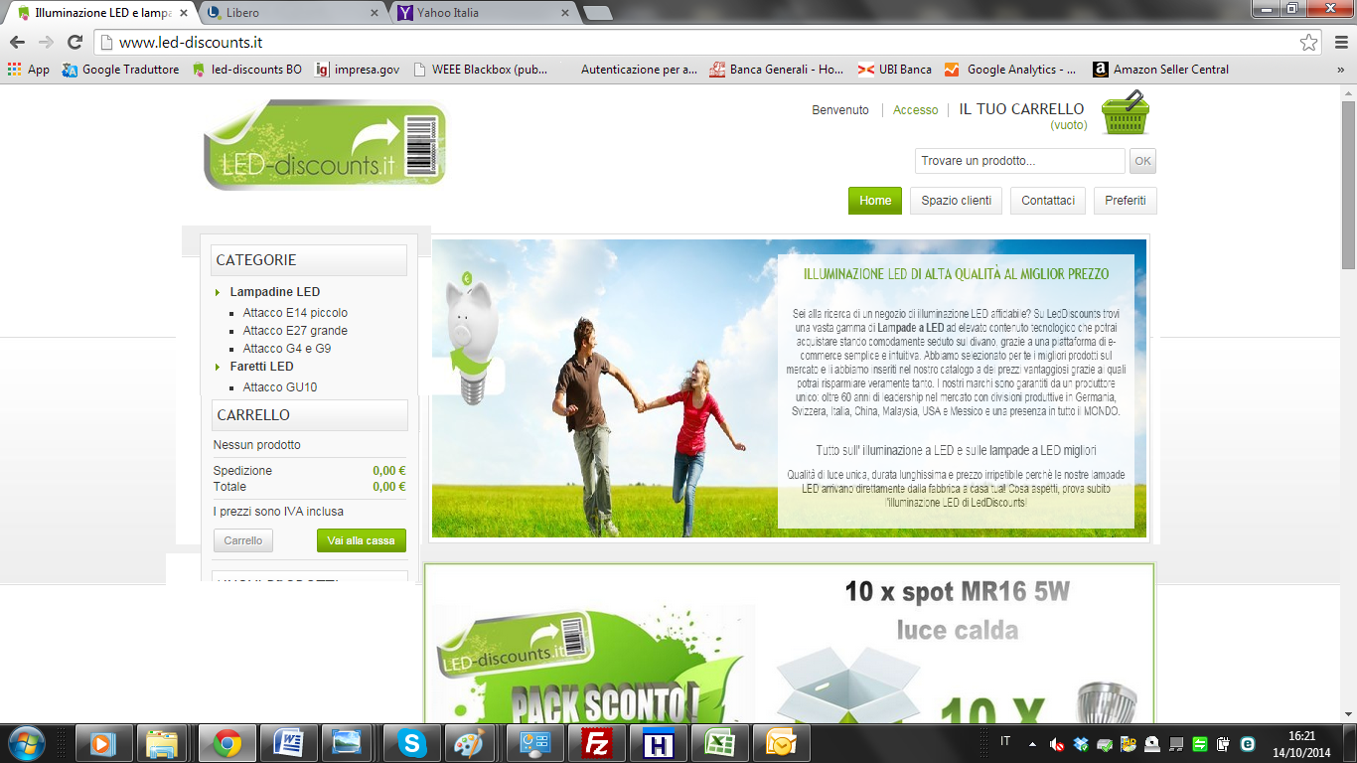Reload the page with the refresh icon

pos(75,42)
